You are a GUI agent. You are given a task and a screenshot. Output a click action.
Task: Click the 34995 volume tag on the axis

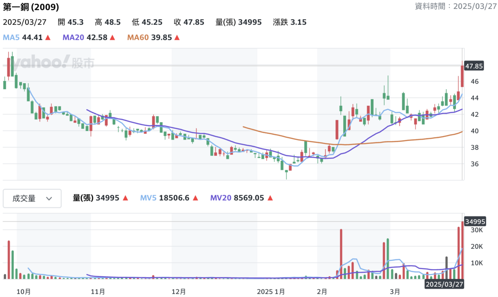pos(474,221)
